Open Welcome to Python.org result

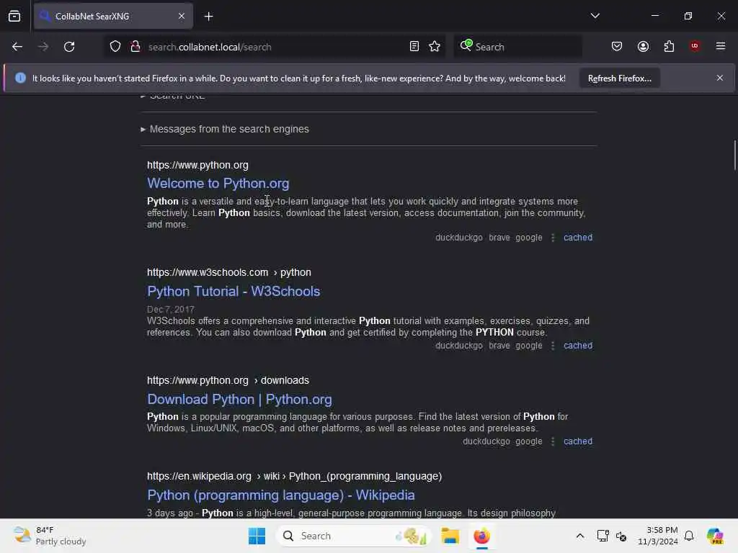coord(218,184)
